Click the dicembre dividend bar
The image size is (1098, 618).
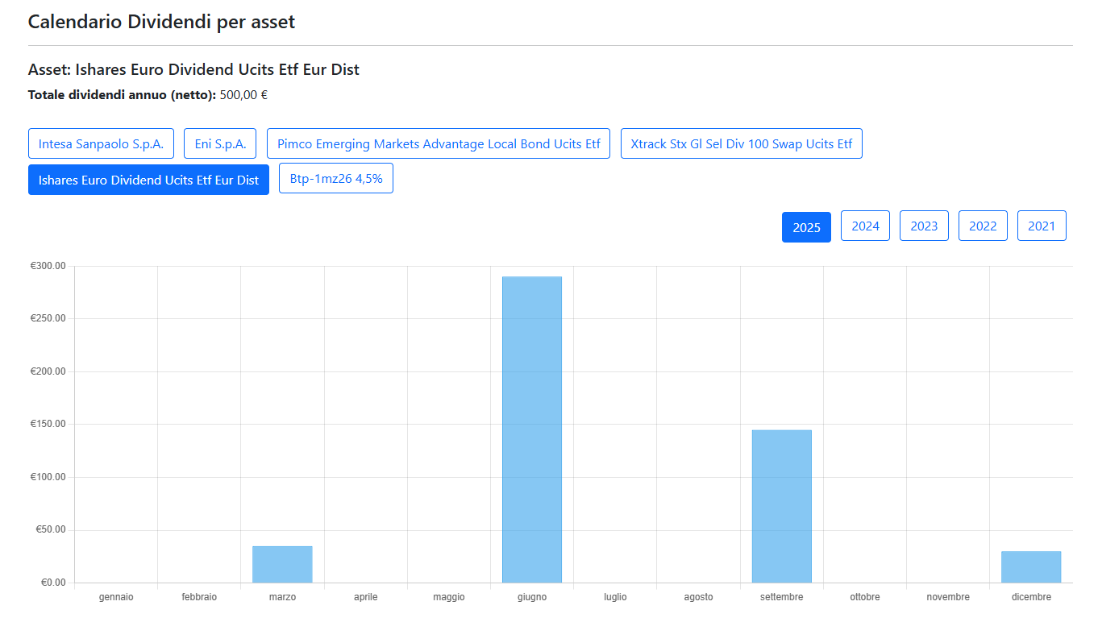coord(1031,566)
